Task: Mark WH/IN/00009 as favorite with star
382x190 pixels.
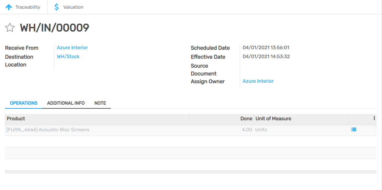Action: click(x=10, y=28)
